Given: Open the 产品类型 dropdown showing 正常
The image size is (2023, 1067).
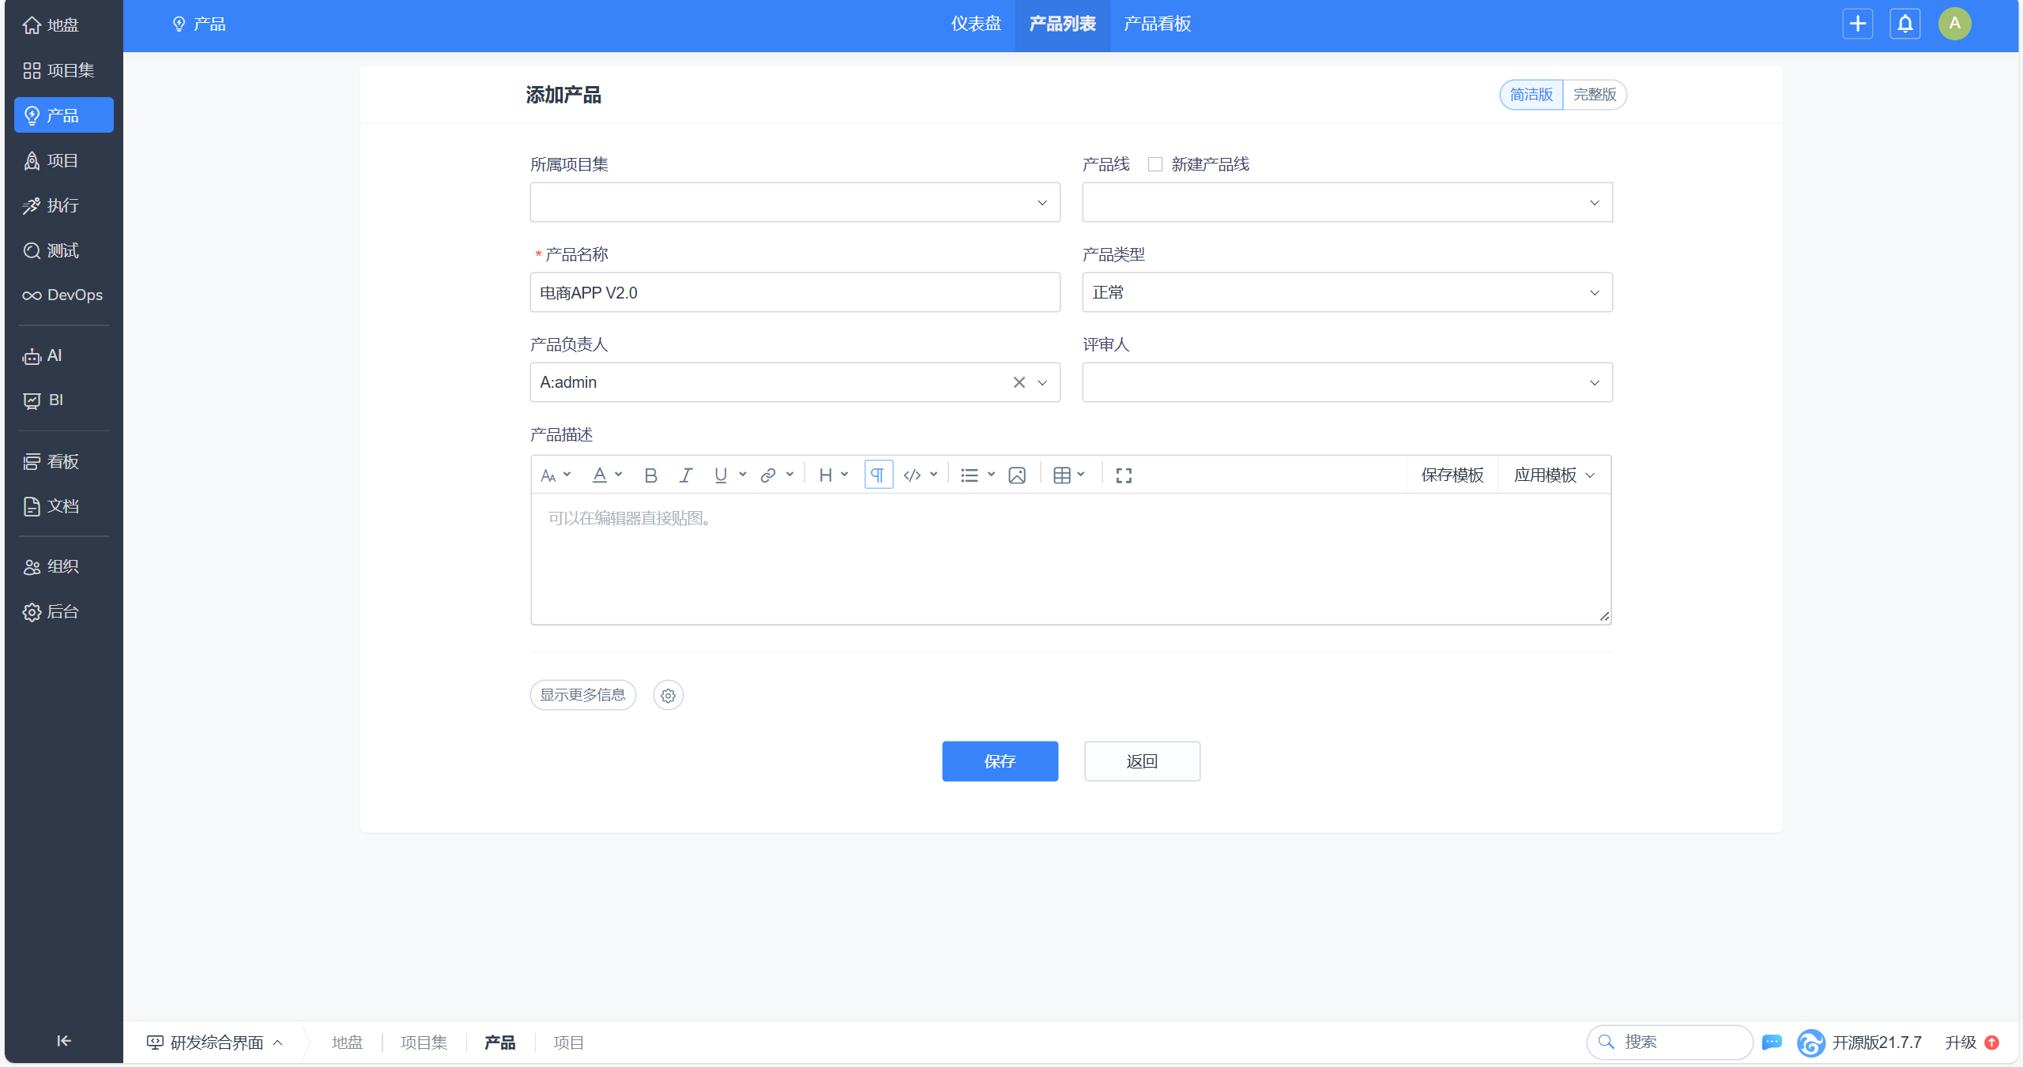Looking at the screenshot, I should (x=1347, y=293).
